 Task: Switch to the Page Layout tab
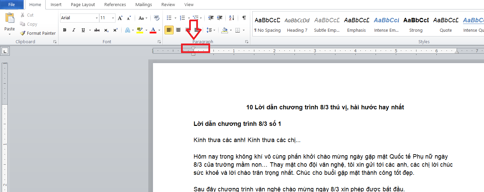83,5
